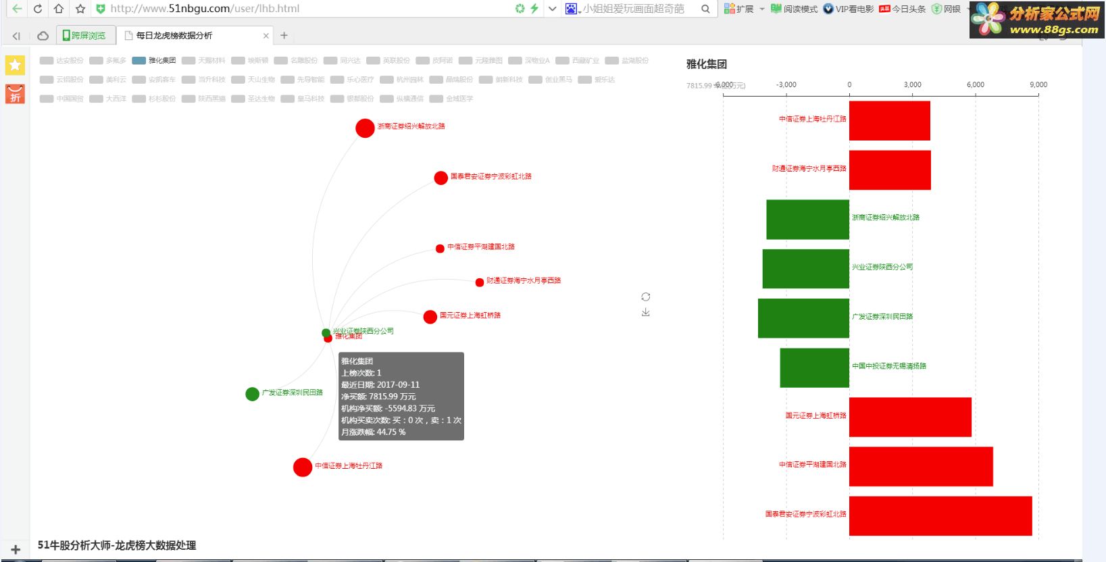This screenshot has height=562, width=1106.
Task: Click the yellow star favorites sidebar icon
Action: coord(15,65)
